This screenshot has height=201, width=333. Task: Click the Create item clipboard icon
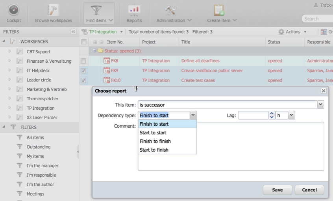point(219,11)
